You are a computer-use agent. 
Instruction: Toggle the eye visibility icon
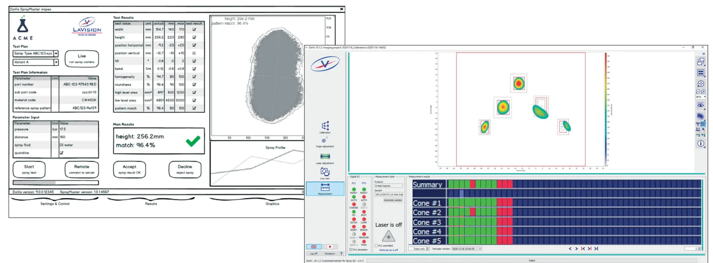point(701,105)
